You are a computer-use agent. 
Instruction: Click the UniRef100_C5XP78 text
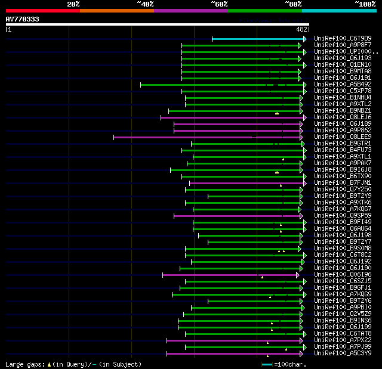click(x=343, y=91)
